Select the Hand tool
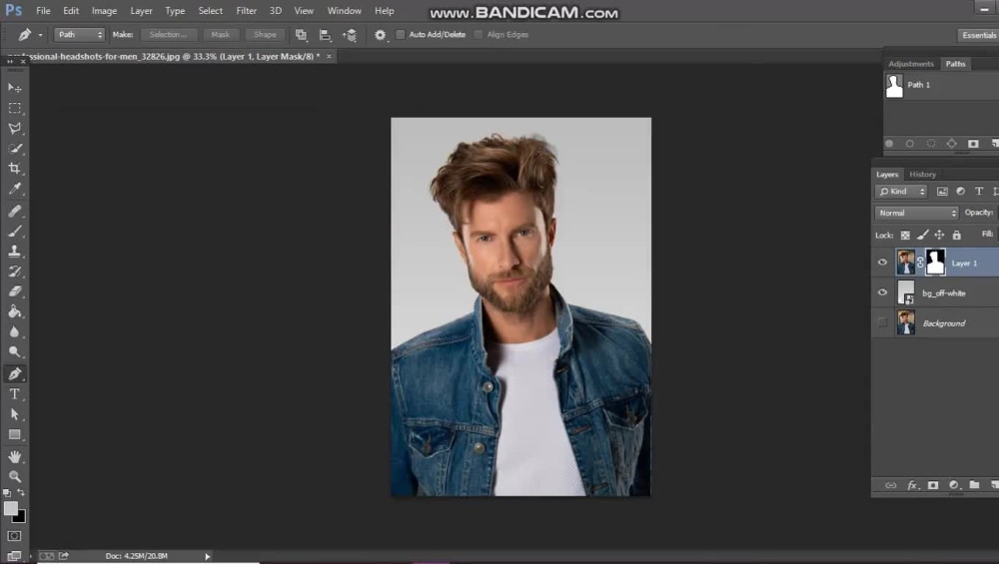999x564 pixels. click(x=14, y=456)
